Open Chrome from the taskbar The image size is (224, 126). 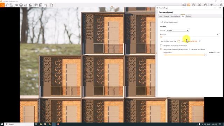[50, 124]
